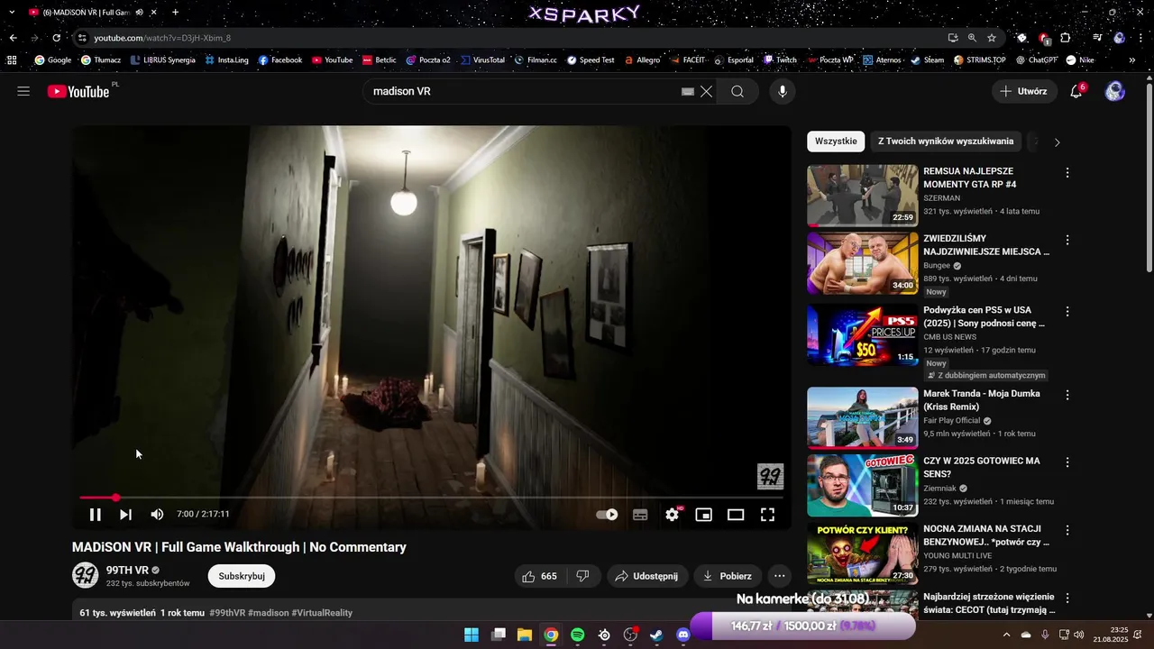Open Discord from the taskbar
1154x649 pixels.
[683, 635]
